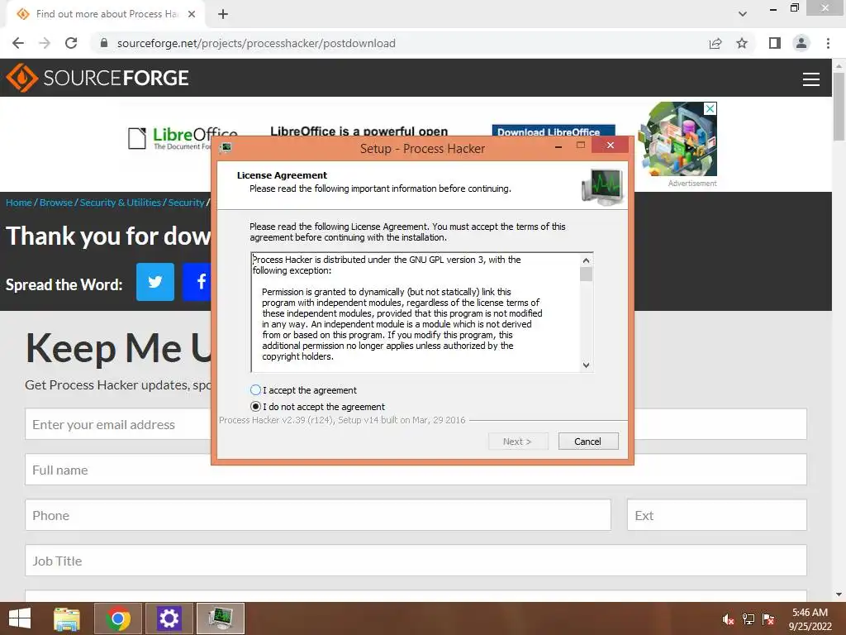Open the gear settings app in taskbar
Viewport: 846px width, 635px height.
tap(169, 618)
